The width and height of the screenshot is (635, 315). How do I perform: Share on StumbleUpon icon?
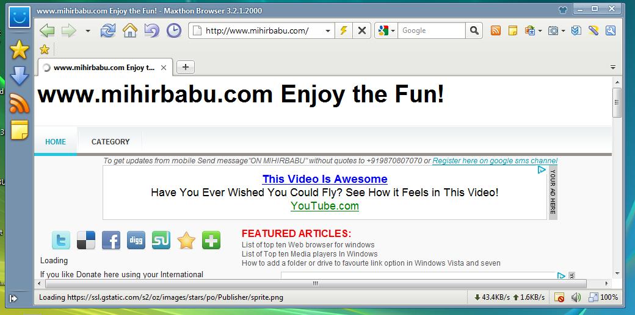coord(161,240)
